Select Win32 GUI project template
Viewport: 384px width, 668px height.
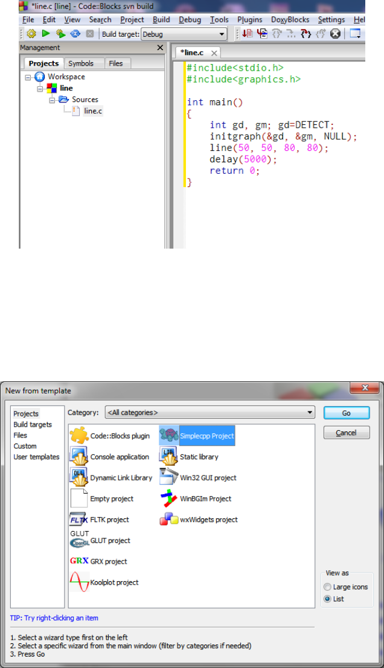198,477
